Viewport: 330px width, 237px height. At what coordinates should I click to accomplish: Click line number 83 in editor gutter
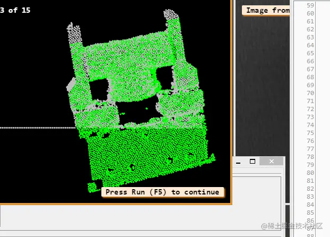(310, 197)
